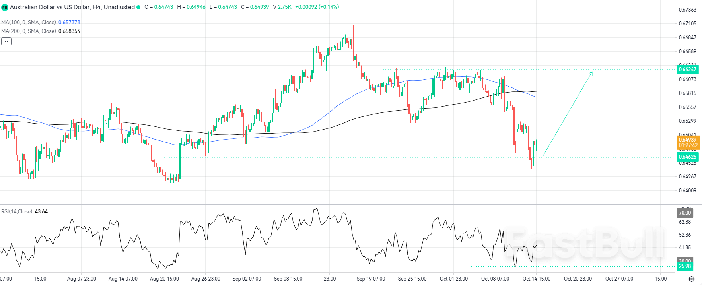
Task: Click the green market status dot
Action: pyautogui.click(x=138, y=7)
